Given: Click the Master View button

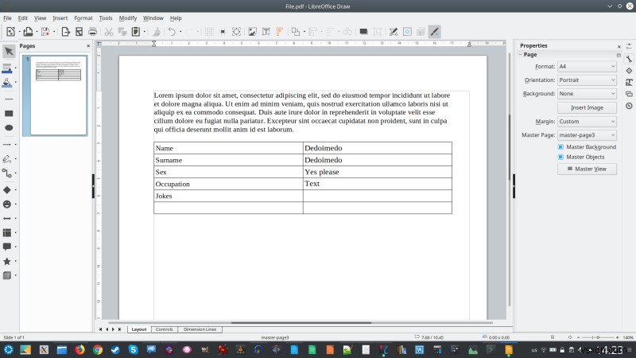Looking at the screenshot, I should click(587, 169).
